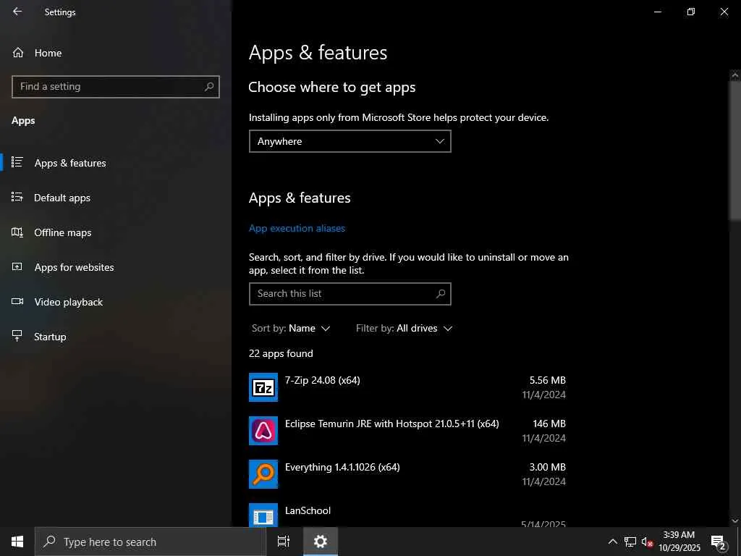
Task: Show hidden system tray icons
Action: 612,542
